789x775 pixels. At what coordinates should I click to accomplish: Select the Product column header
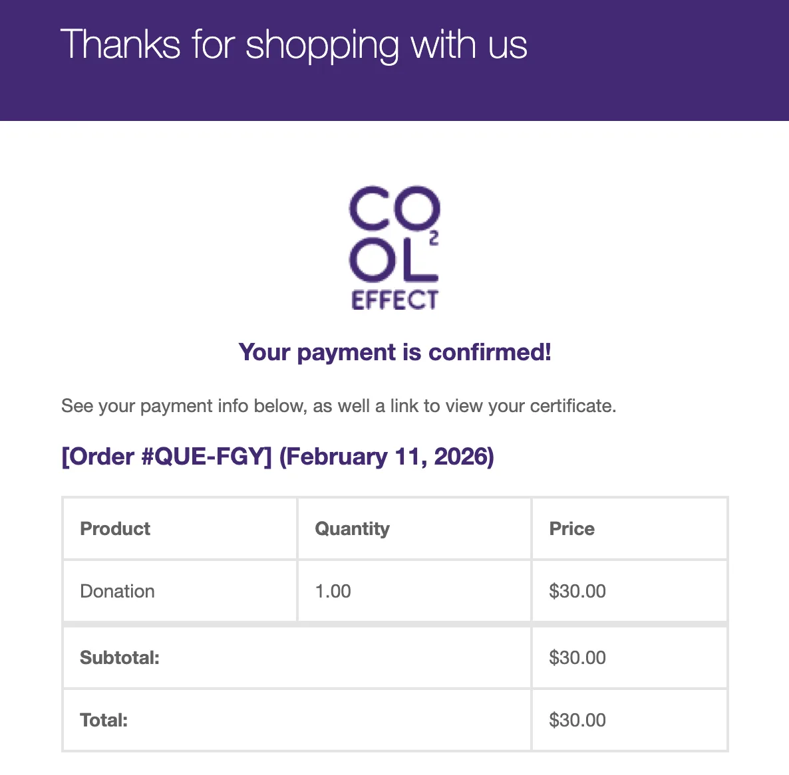click(115, 529)
